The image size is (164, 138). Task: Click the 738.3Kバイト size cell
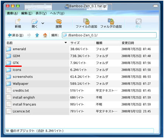[80, 56]
